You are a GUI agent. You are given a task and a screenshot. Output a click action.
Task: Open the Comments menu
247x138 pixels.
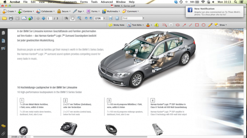70,2
